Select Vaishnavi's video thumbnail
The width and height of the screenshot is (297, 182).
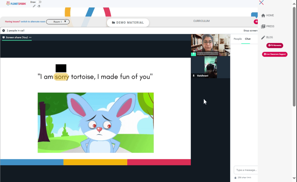point(211,67)
